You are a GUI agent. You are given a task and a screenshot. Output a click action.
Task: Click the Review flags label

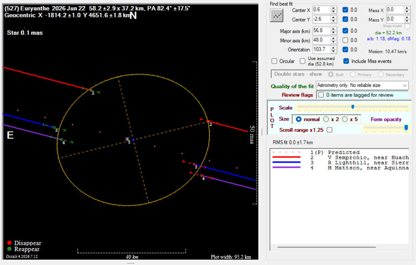[x=297, y=95]
